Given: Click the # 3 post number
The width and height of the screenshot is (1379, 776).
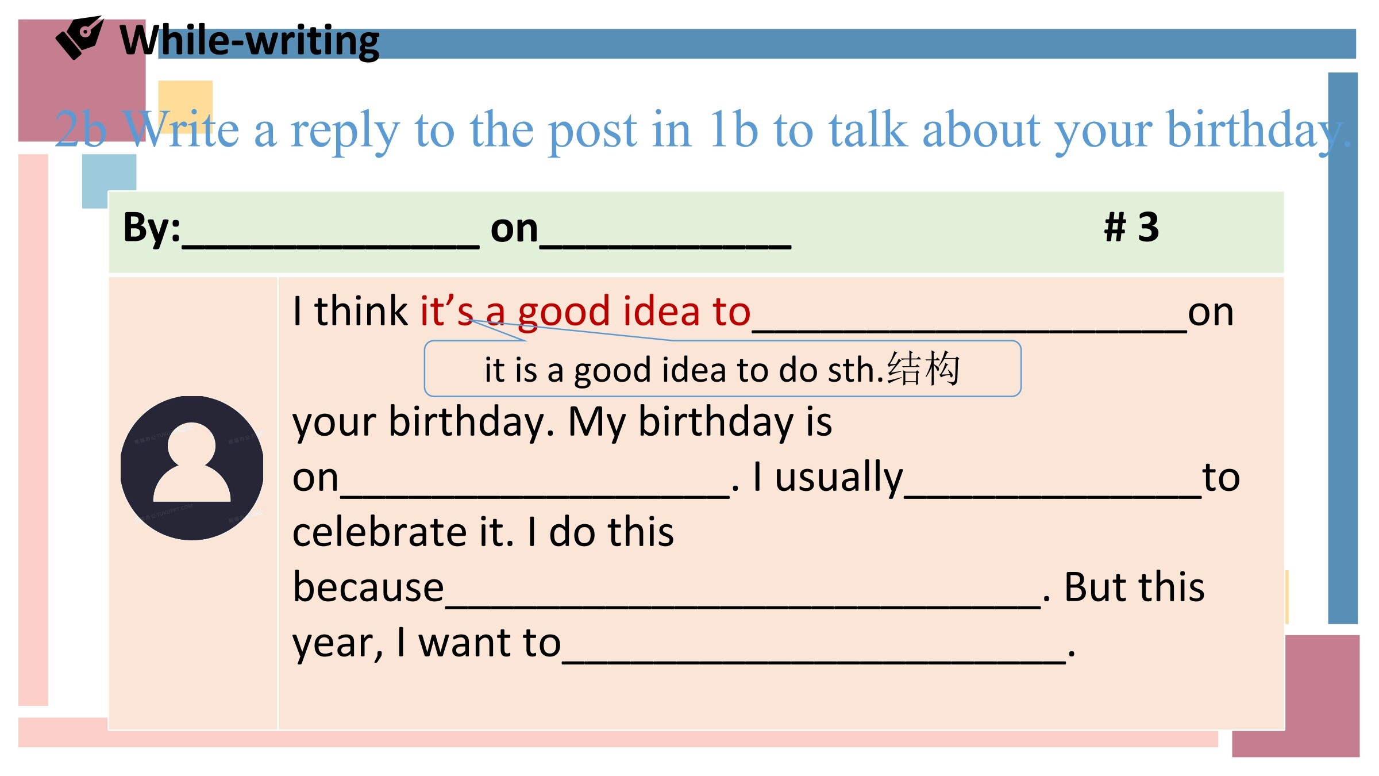Looking at the screenshot, I should pos(1131,227).
